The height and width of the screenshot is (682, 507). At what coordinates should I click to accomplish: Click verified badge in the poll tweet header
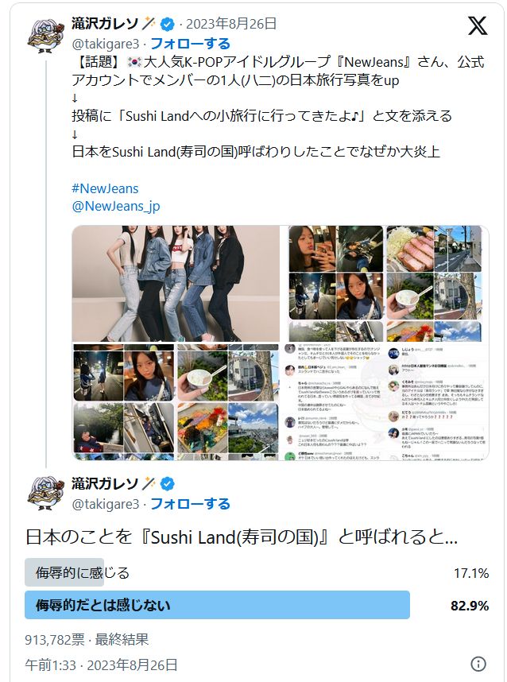(x=168, y=483)
